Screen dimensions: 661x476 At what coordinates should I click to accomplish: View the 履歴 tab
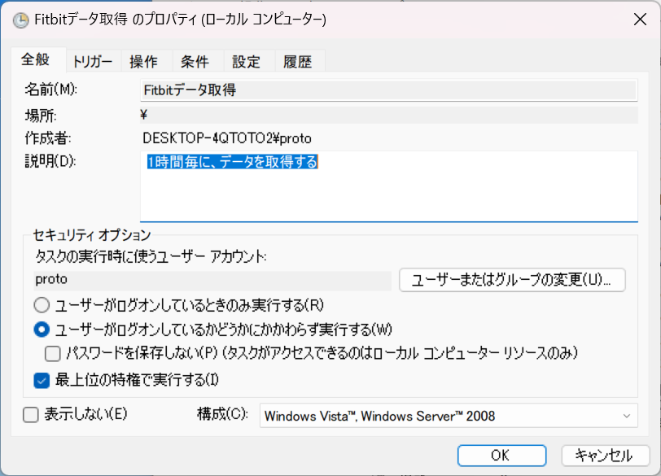pyautogui.click(x=297, y=62)
